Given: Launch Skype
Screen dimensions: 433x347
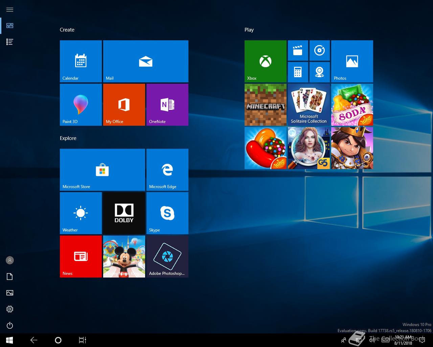Looking at the screenshot, I should [x=167, y=213].
